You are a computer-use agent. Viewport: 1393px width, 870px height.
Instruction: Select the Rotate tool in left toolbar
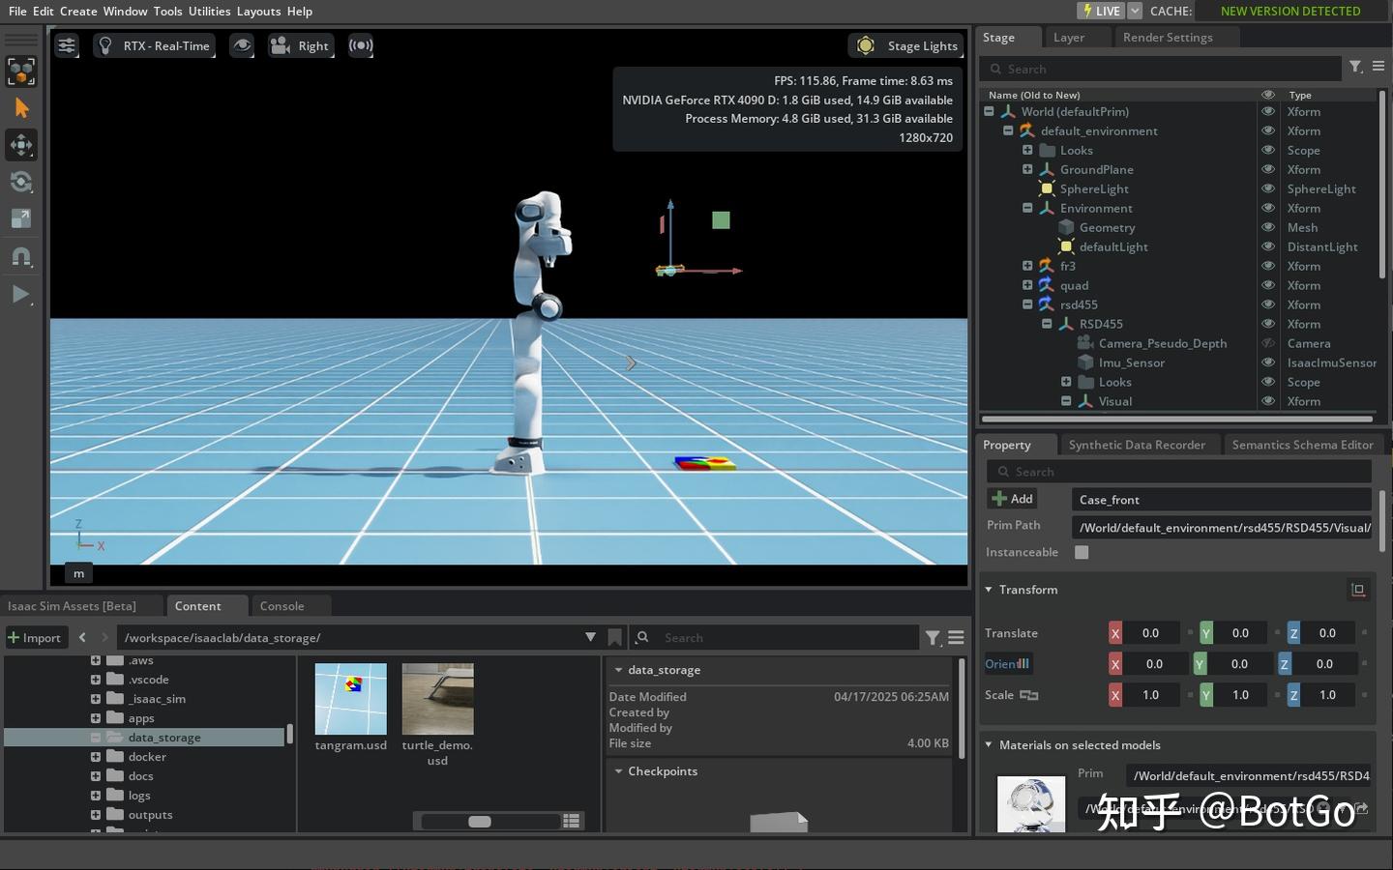tap(21, 182)
